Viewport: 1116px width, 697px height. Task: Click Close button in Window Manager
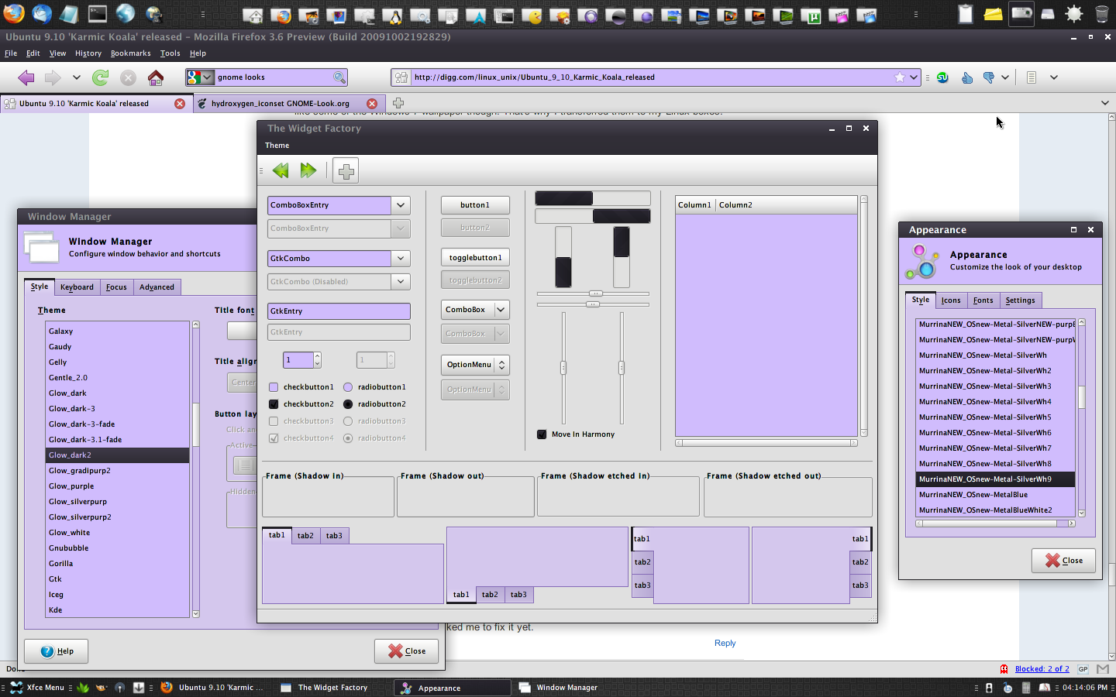coord(406,651)
